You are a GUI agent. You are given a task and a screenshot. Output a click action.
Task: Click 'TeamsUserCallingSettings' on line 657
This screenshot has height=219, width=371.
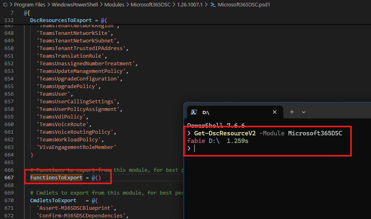77,101
